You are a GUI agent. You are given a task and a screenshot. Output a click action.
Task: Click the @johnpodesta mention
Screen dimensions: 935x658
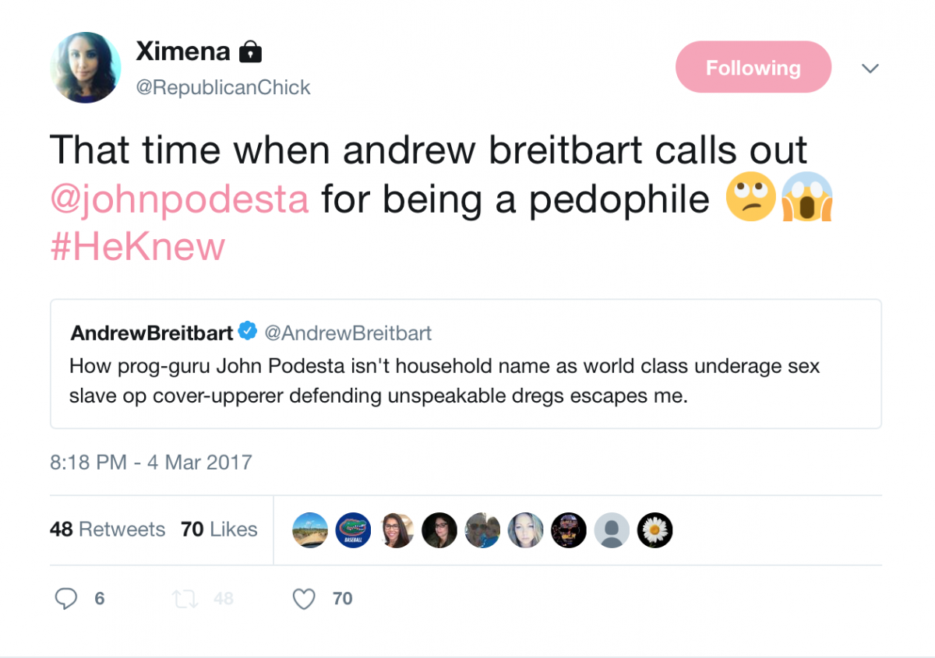point(179,199)
